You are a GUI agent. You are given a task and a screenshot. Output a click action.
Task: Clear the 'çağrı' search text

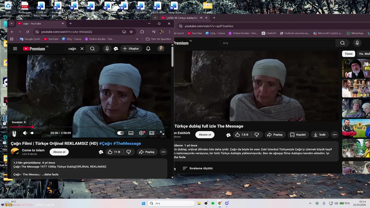82,49
